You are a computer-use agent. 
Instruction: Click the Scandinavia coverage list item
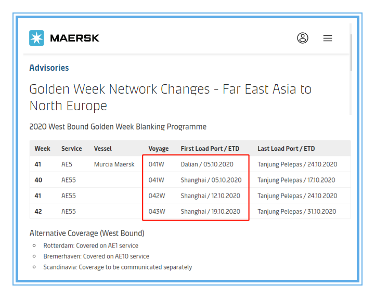[x=118, y=267]
